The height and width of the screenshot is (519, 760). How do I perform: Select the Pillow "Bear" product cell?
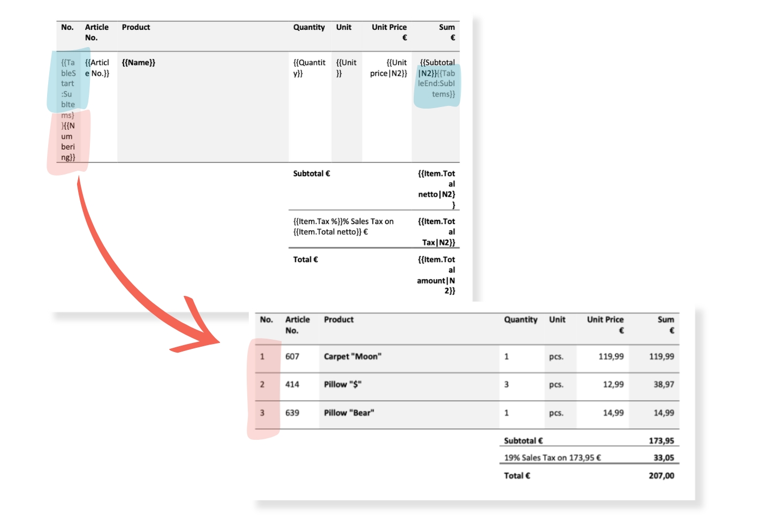(x=349, y=413)
